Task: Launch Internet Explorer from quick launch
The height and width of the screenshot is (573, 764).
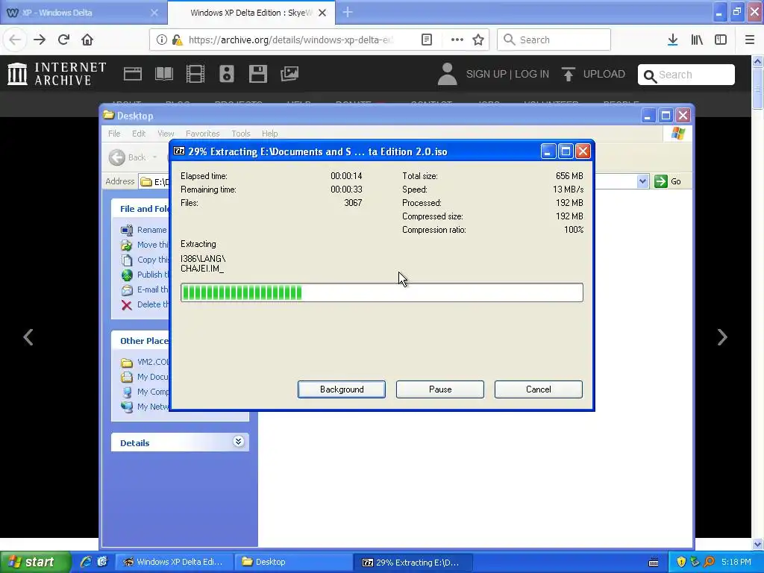Action: pyautogui.click(x=86, y=562)
